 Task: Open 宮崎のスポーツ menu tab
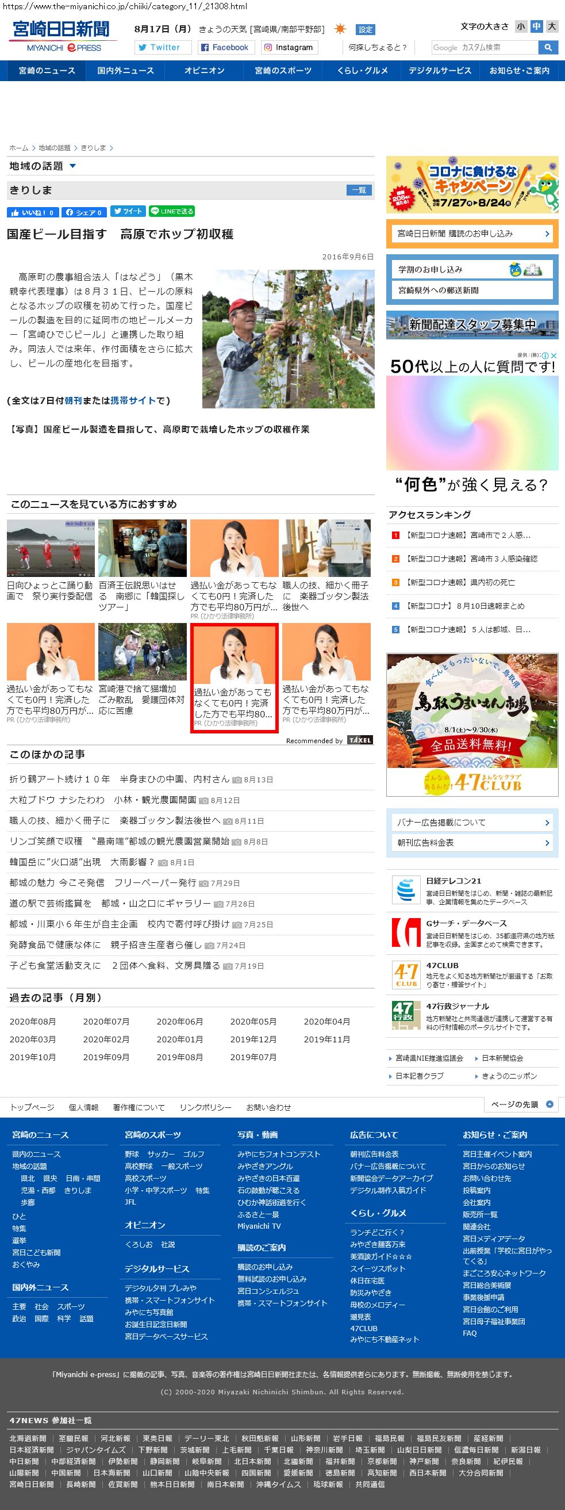coord(283,71)
